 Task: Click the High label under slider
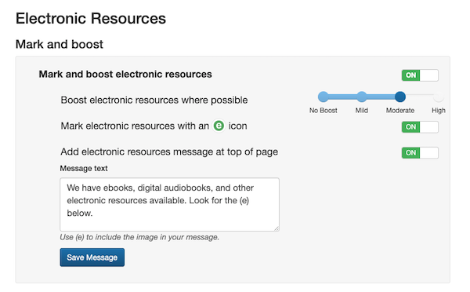439,111
